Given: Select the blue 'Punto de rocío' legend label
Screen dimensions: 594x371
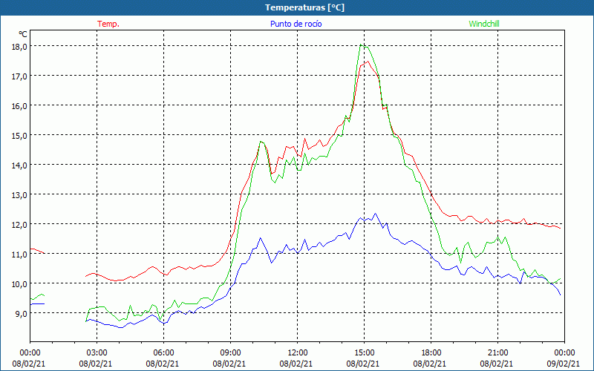Looking at the screenshot, I should point(296,24).
